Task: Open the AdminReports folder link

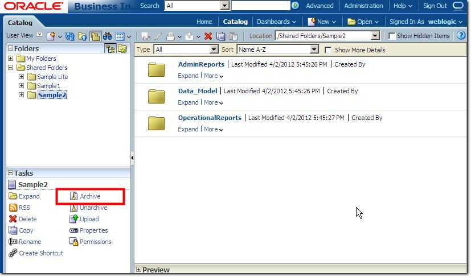Action: tap(201, 64)
